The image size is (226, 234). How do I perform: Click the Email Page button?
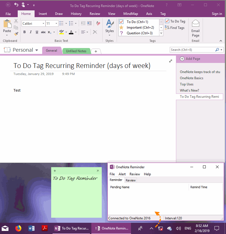[196, 28]
